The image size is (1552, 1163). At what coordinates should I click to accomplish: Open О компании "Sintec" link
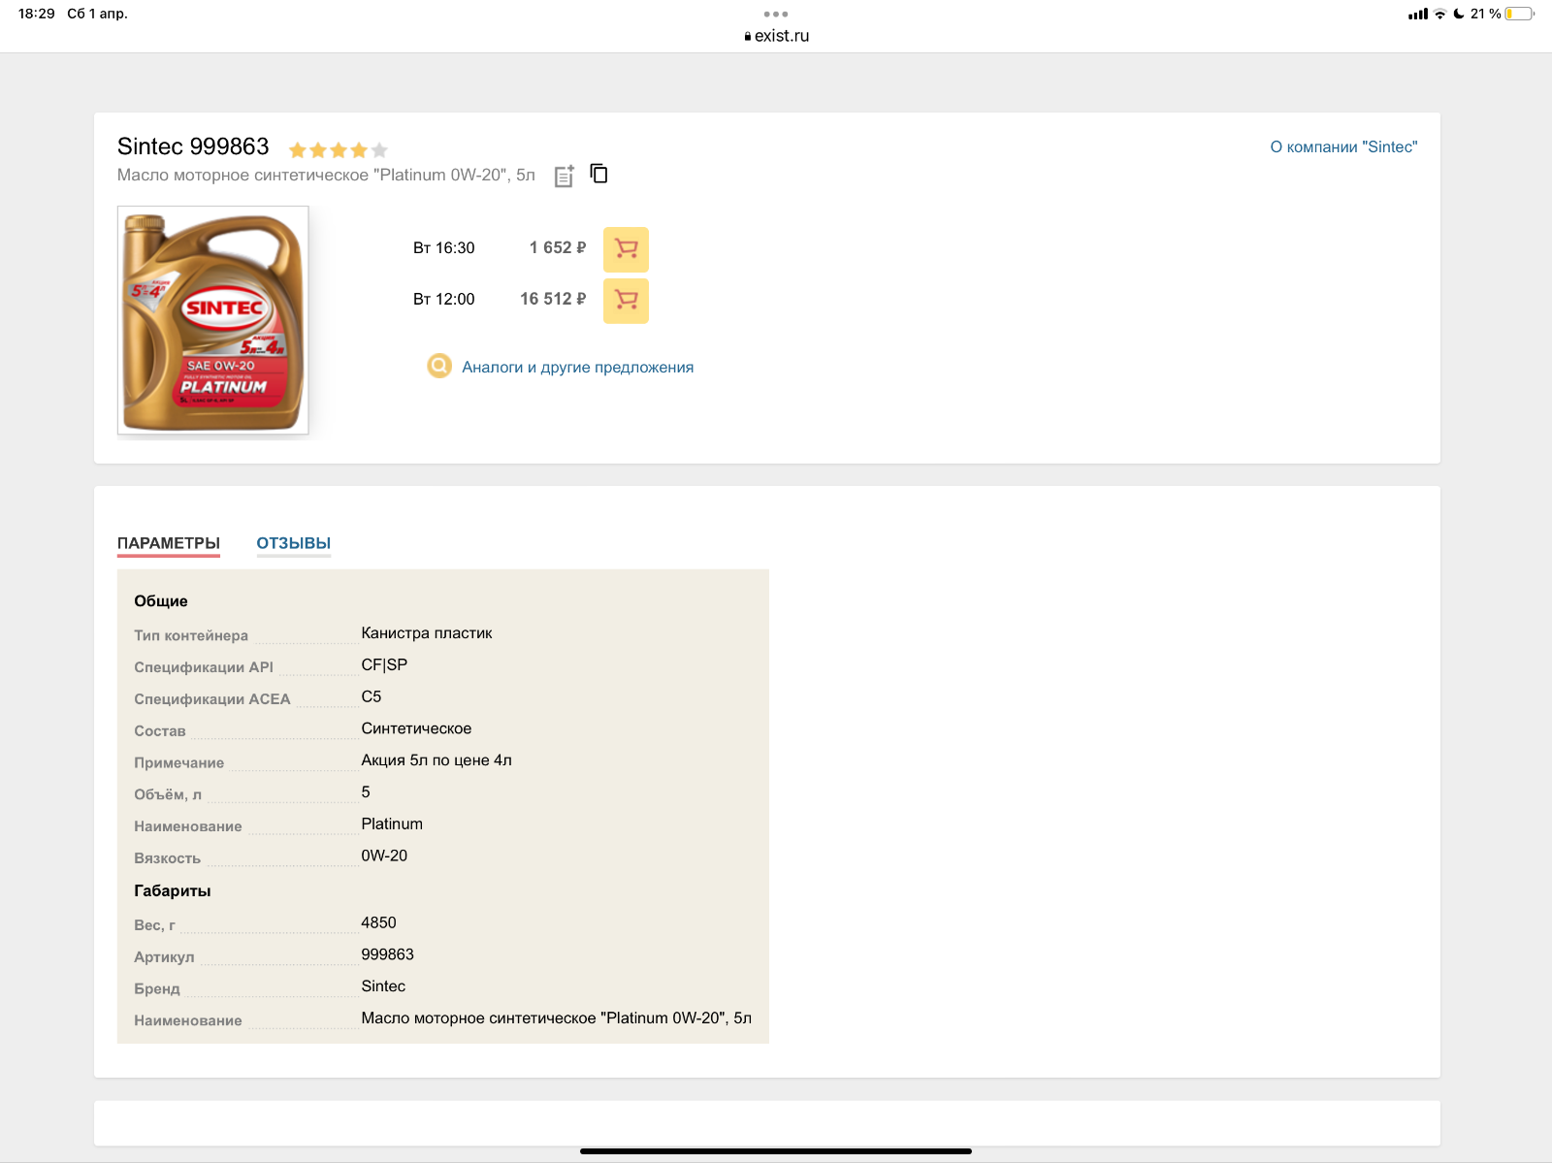tap(1343, 146)
